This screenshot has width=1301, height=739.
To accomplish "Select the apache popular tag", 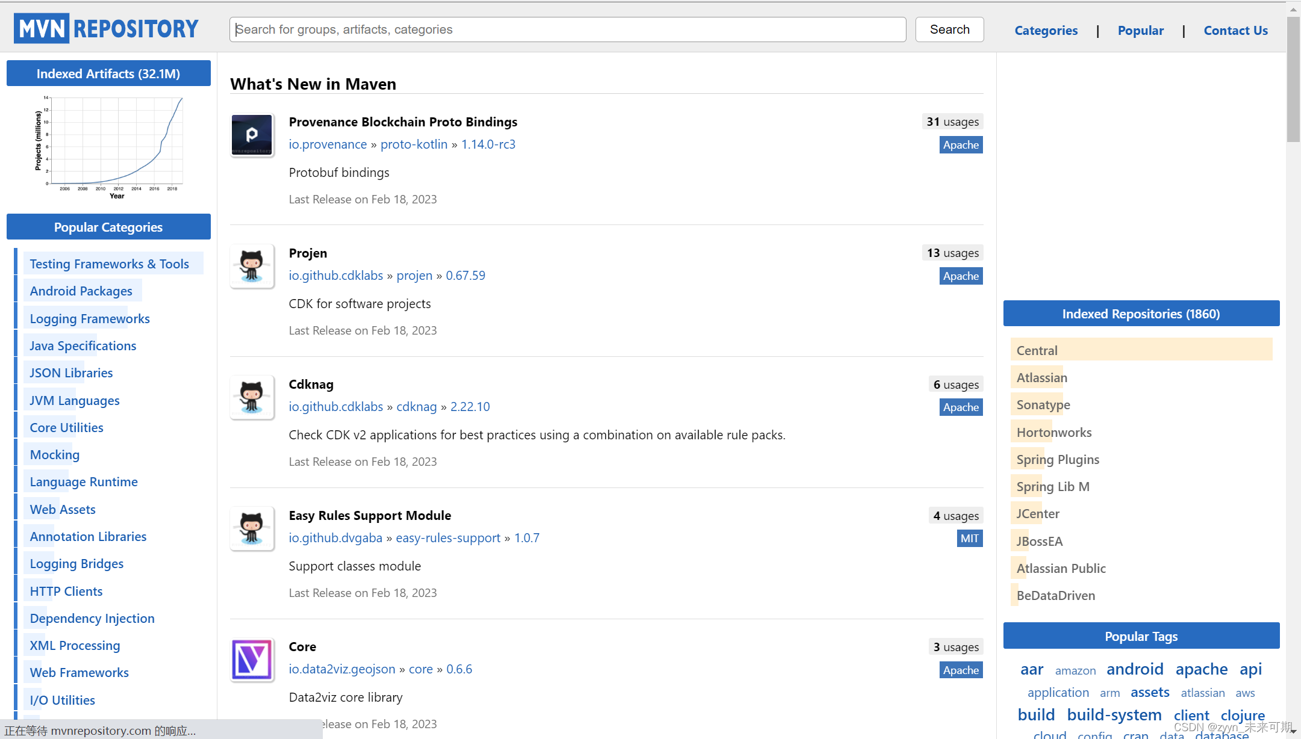I will [1202, 669].
